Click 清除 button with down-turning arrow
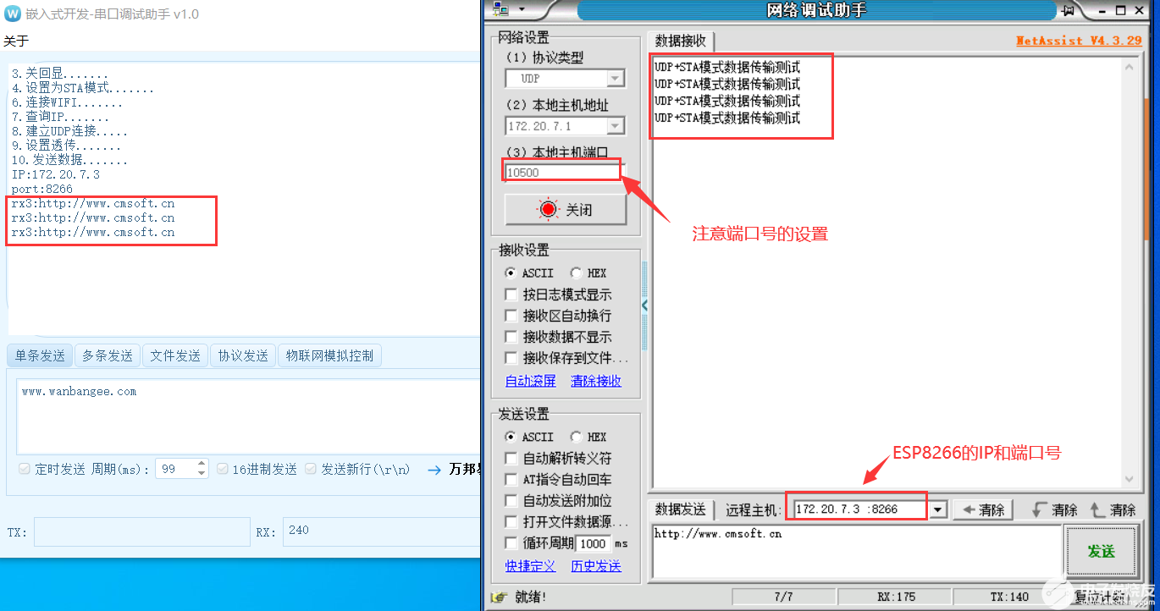Viewport: 1160px width, 611px height. click(1055, 509)
